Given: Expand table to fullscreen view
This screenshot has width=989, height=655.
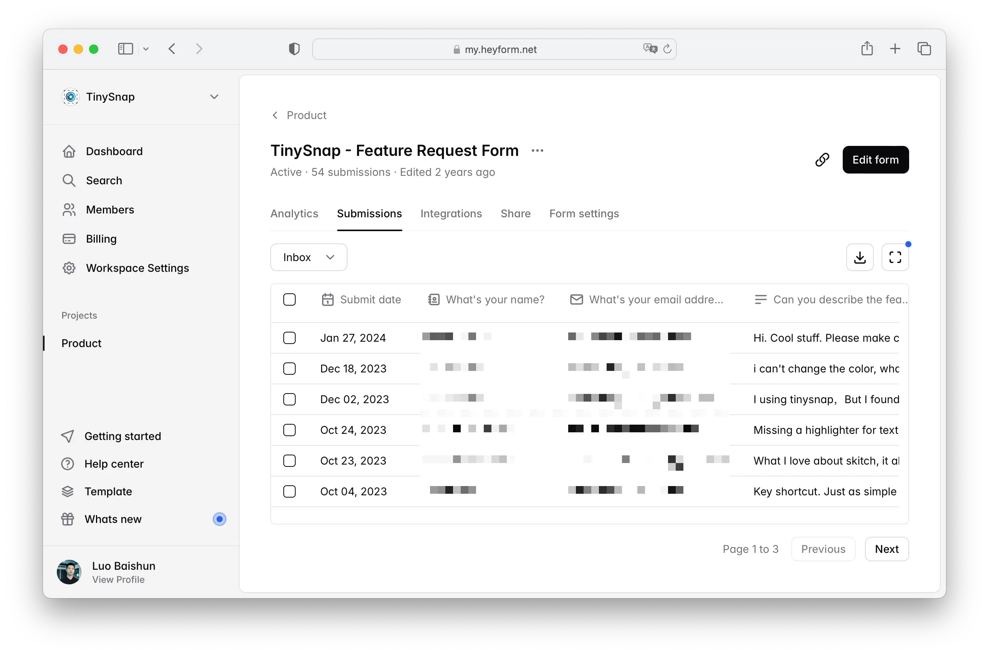Looking at the screenshot, I should tap(895, 257).
